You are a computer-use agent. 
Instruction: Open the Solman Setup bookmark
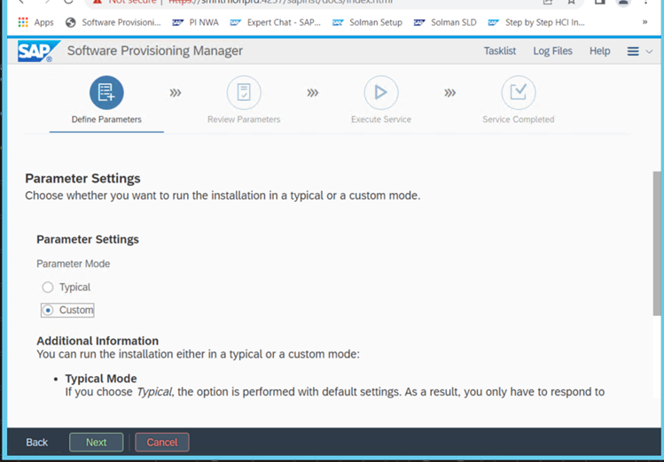367,22
